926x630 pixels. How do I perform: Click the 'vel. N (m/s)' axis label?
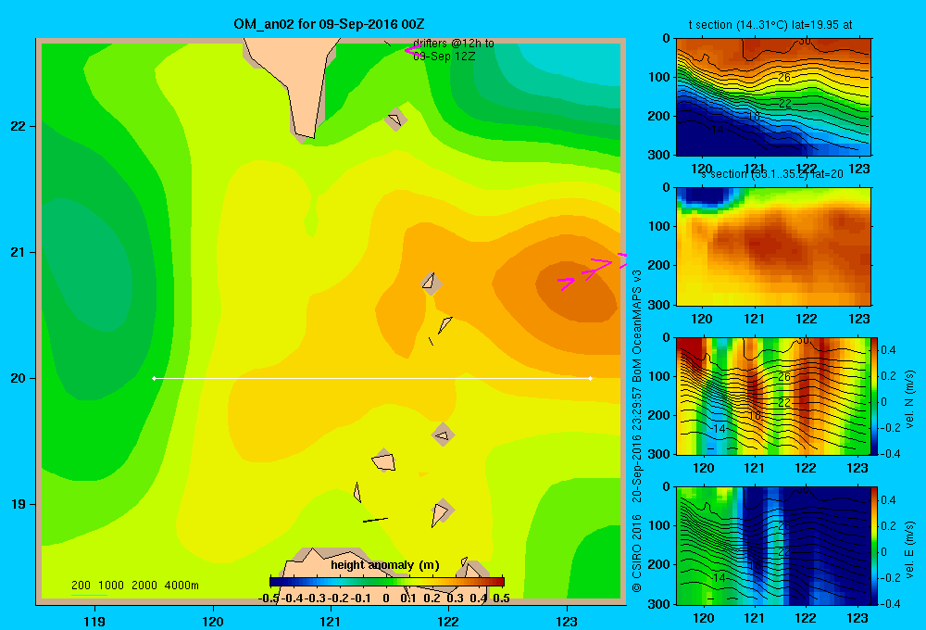[909, 399]
